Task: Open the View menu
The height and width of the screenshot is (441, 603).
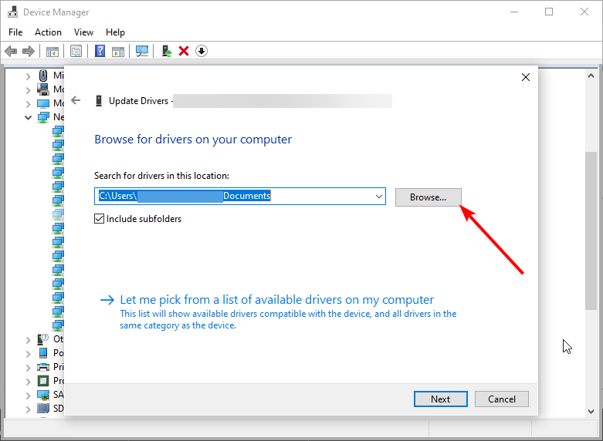Action: coord(83,32)
